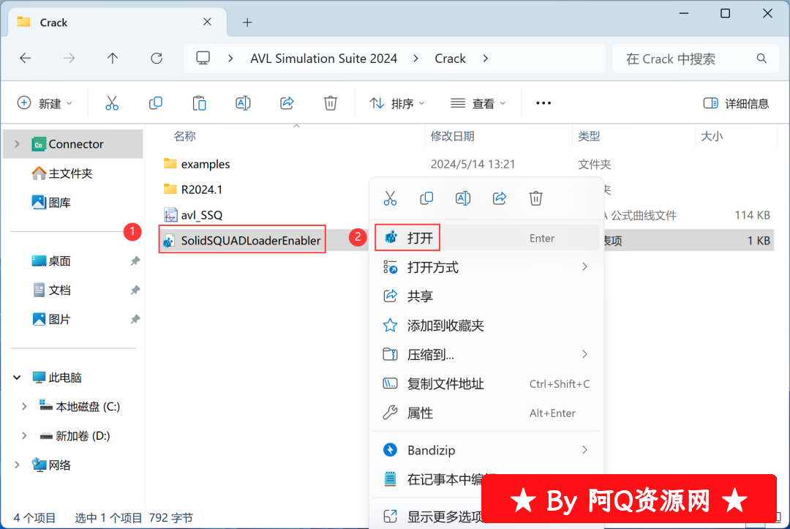Choose 共享 in the context menu
The image size is (790, 529).
tap(485, 296)
